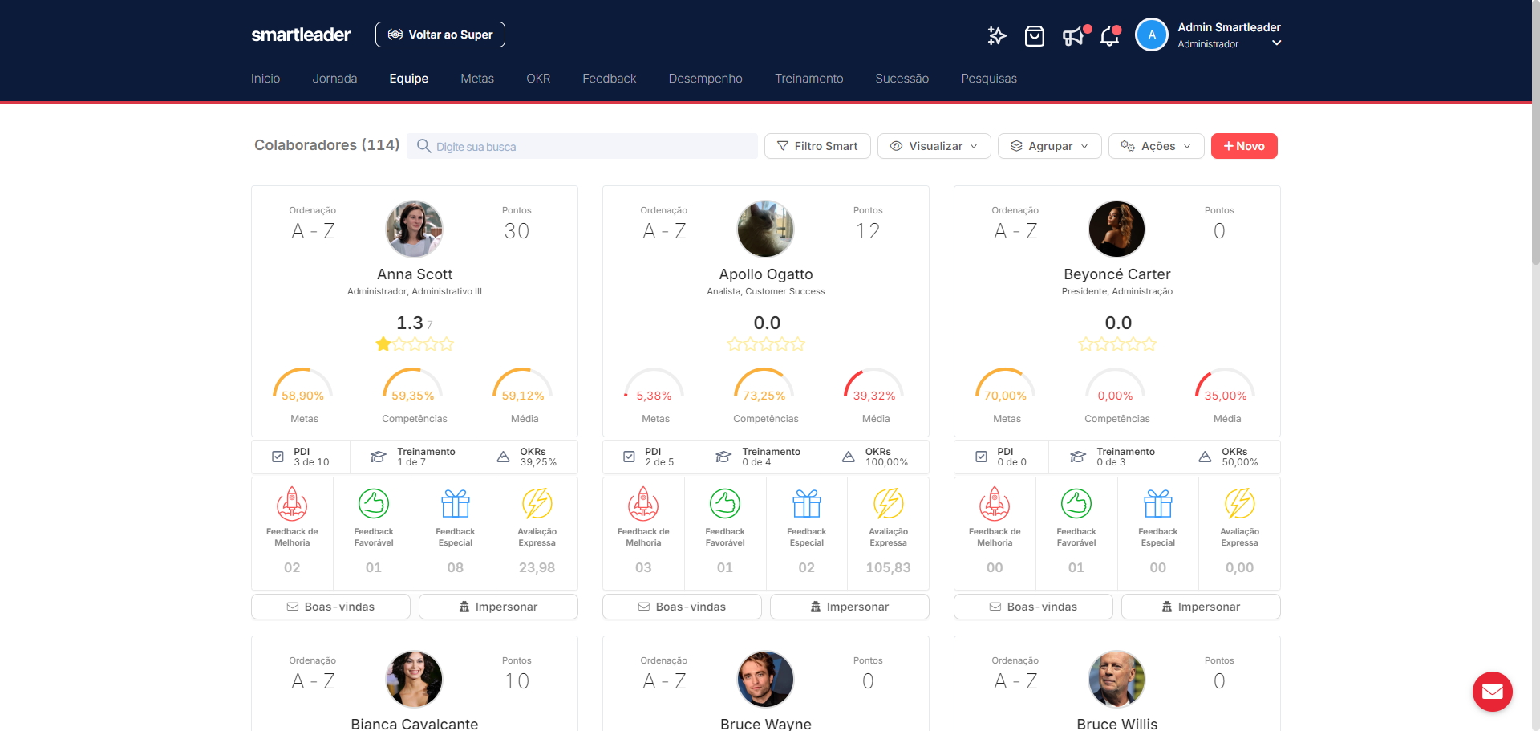1540x731 pixels.
Task: Click the page vertical scrollbar
Action: 1535,132
